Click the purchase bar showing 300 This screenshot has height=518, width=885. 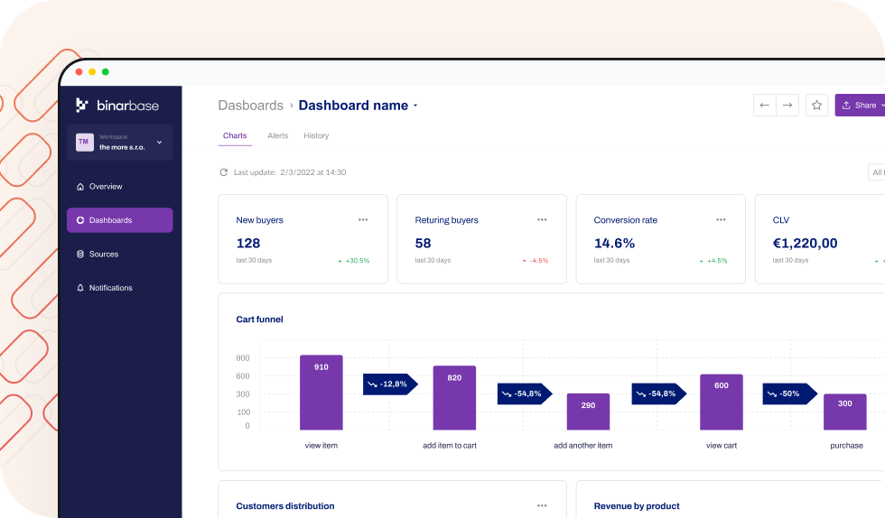845,412
